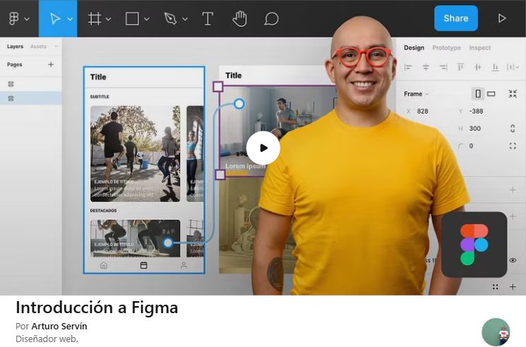
Task: Click the group running photo card
Action: 135,154
